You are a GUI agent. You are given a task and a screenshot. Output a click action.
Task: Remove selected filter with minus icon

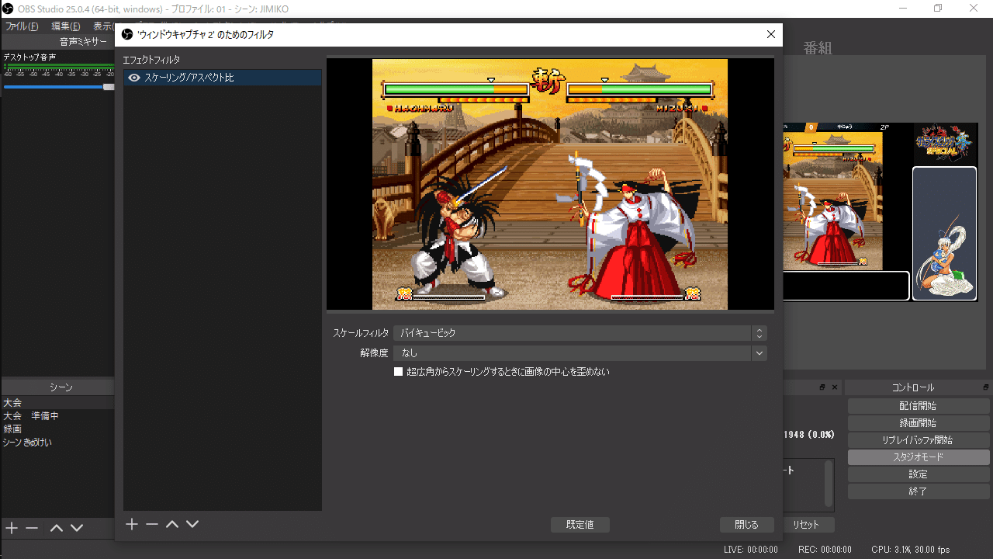[x=152, y=525]
